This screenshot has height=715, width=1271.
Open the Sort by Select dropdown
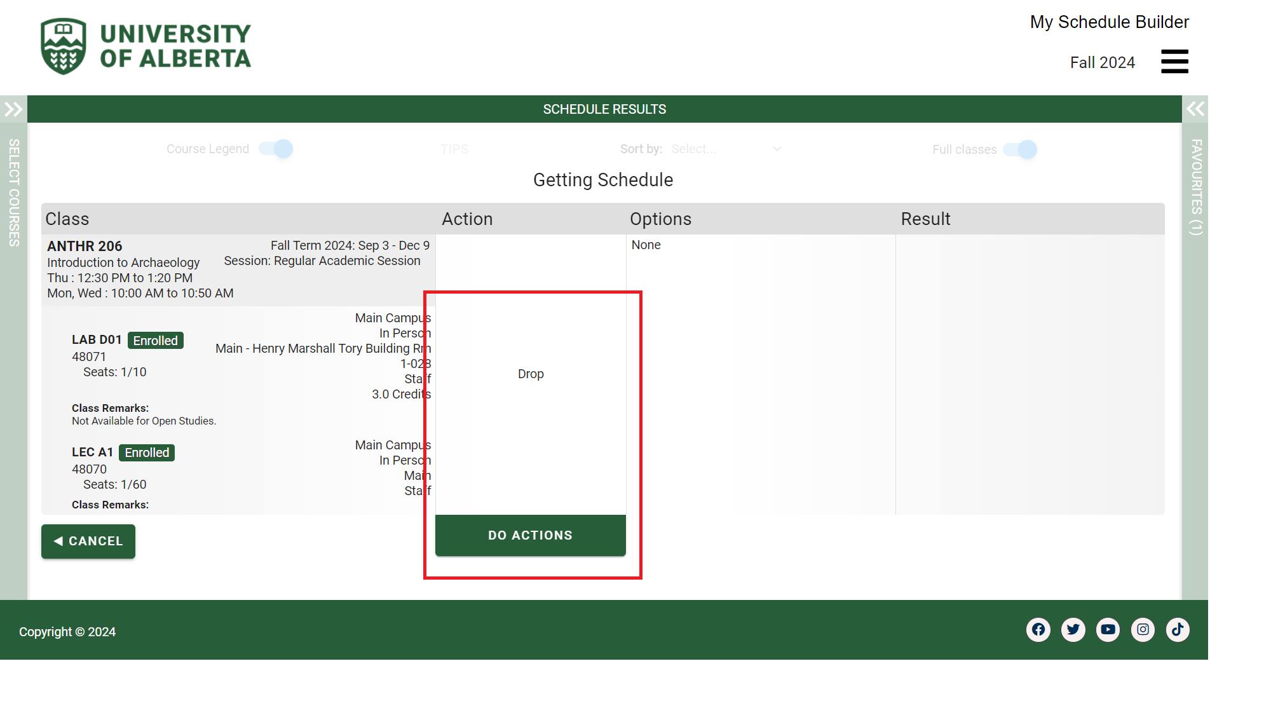726,149
